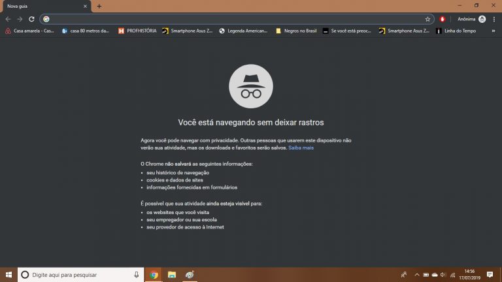Click text seu empregador ou sua escola

tap(182, 219)
